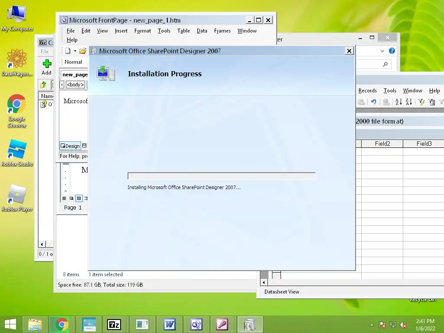
Task: Close the SharePoint Designer 2007 installer dialog
Action: coord(349,51)
